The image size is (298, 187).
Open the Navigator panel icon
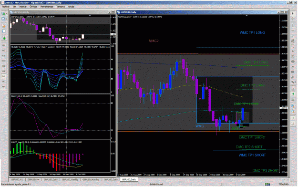(3, 31)
